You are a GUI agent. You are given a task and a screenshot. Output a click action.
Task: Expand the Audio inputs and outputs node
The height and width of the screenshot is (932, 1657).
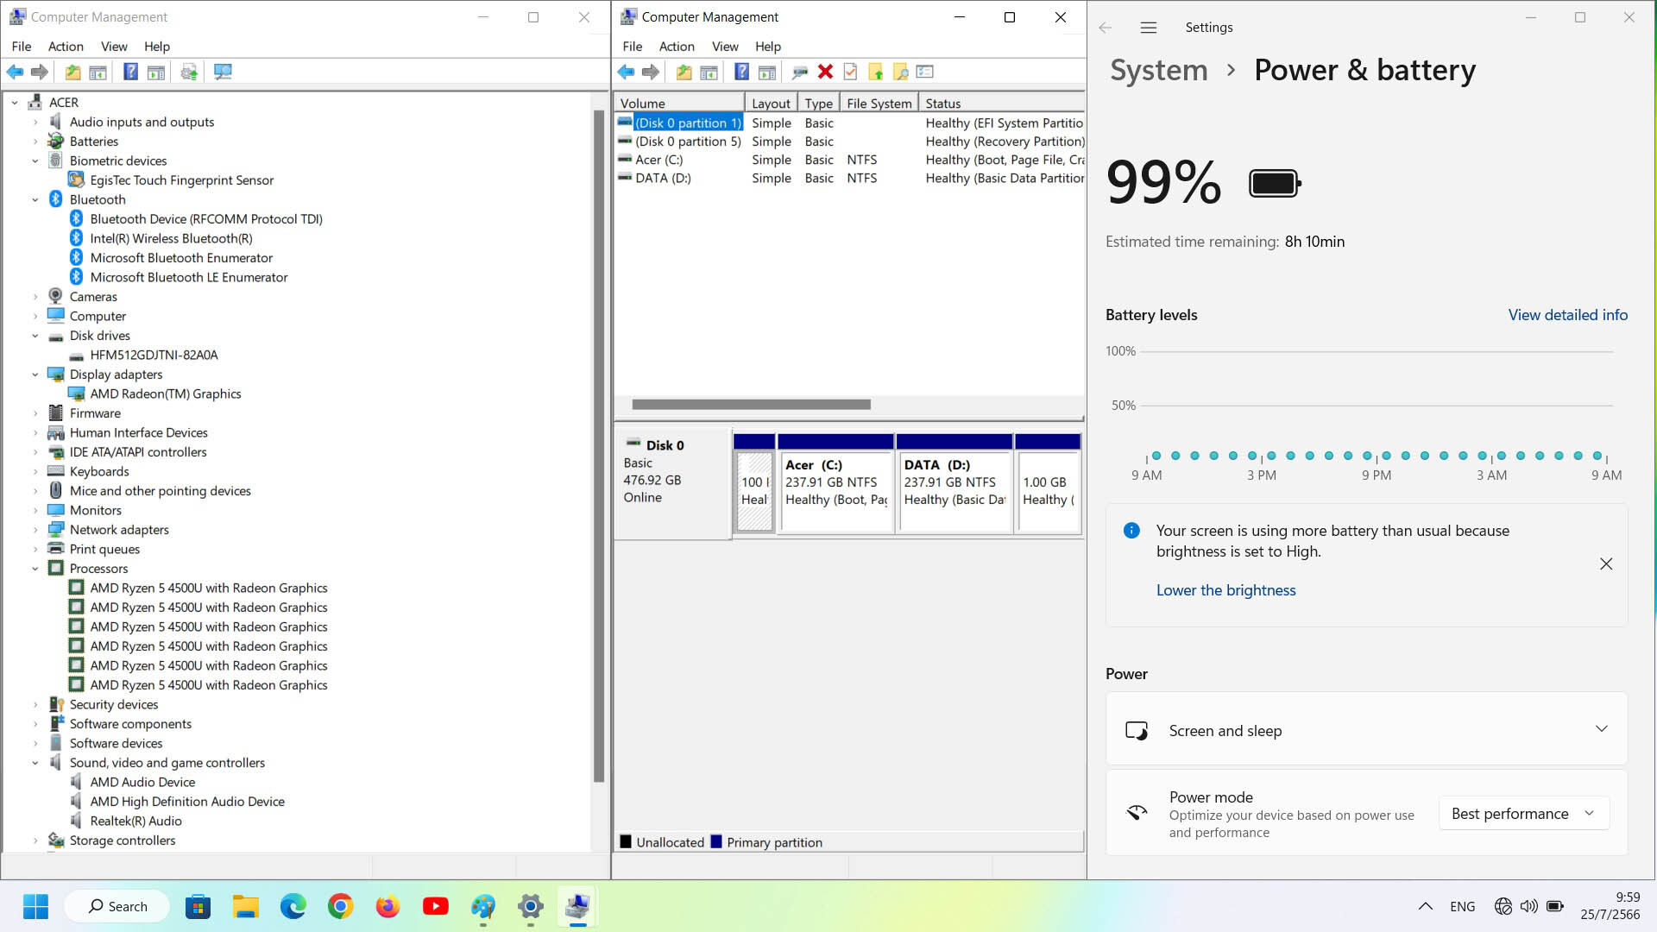click(35, 122)
